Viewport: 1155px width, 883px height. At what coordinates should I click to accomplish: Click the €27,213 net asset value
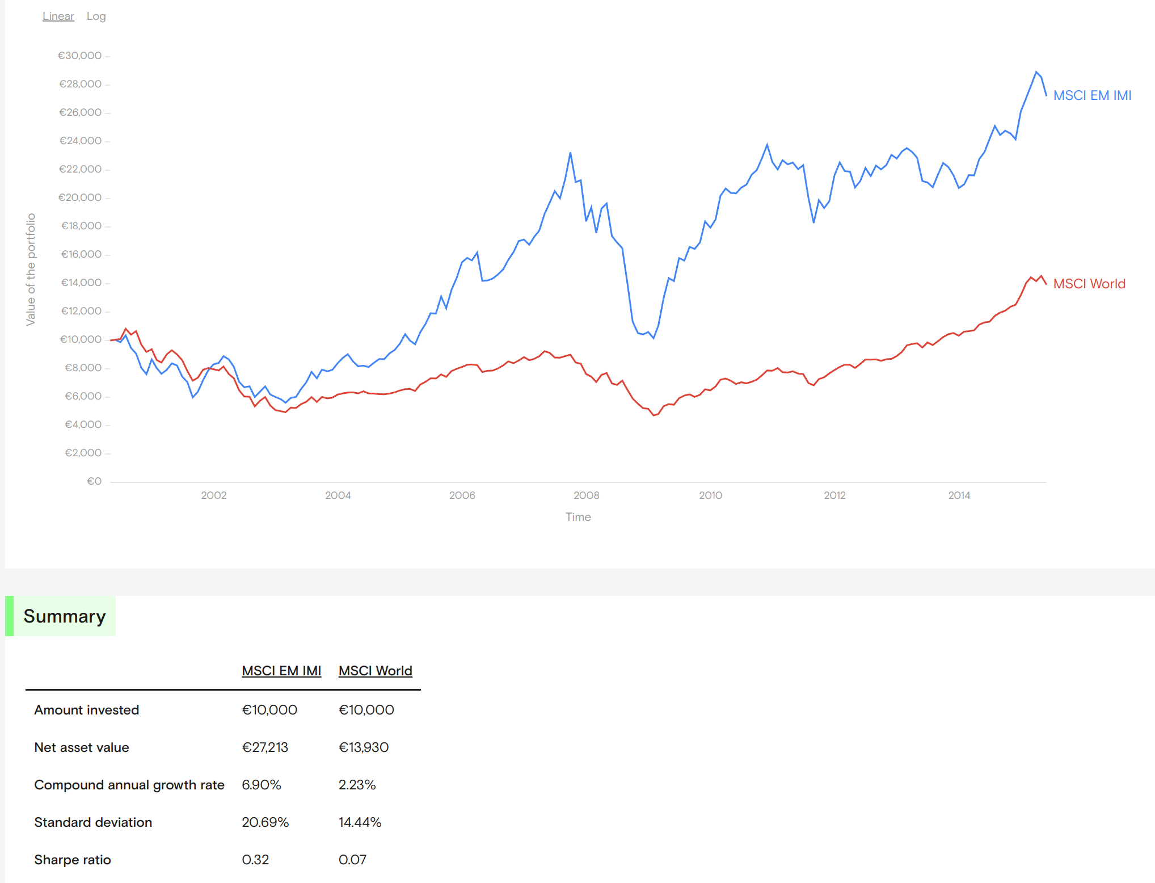pos(265,747)
